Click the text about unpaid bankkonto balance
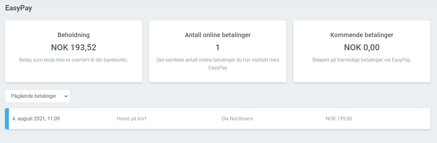Screen dimensions: 437x143 [x=73, y=60]
